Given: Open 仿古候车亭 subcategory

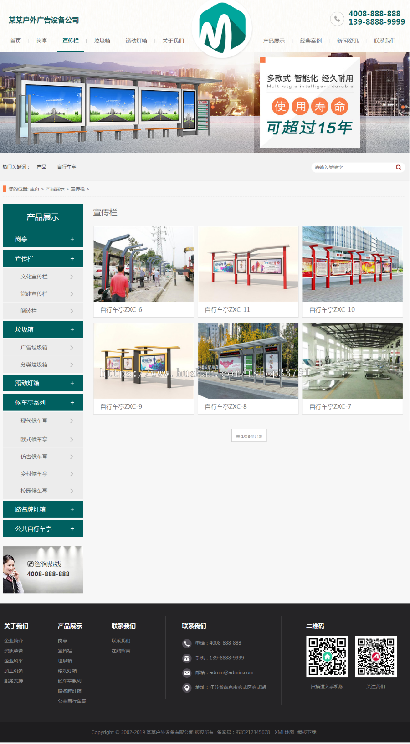Looking at the screenshot, I should (x=43, y=457).
